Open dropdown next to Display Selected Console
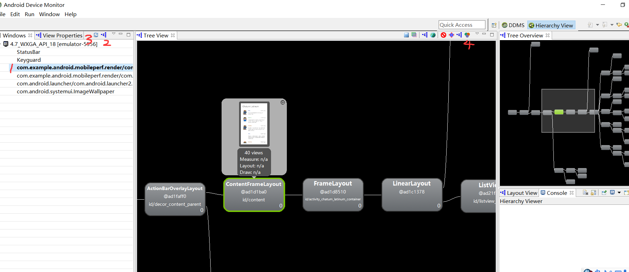Screen dimensions: 629x272 point(619,193)
